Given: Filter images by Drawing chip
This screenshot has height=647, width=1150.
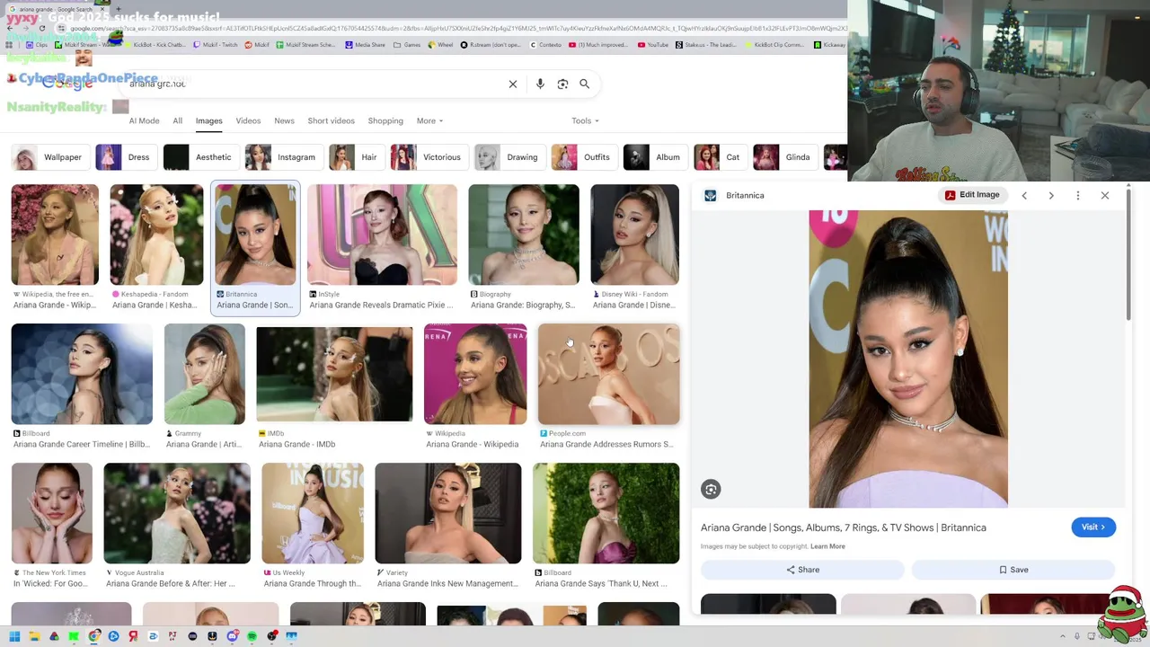Looking at the screenshot, I should coord(509,157).
